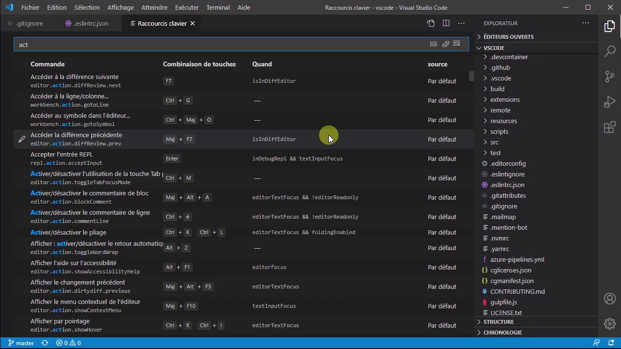The height and width of the screenshot is (349, 621).
Task: Click the sort by precedence icon
Action: (445, 44)
